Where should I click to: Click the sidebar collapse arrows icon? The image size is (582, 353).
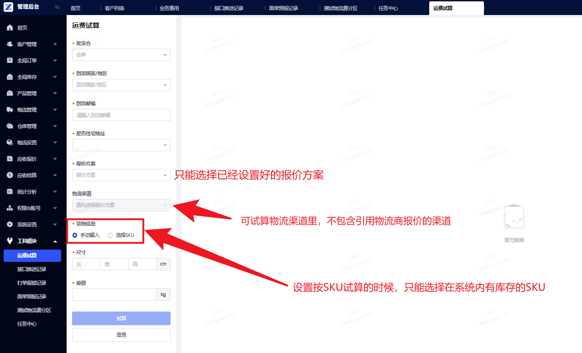click(x=57, y=7)
